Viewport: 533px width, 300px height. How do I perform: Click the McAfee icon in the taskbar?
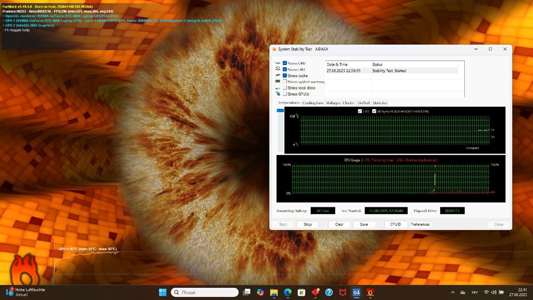[342, 293]
